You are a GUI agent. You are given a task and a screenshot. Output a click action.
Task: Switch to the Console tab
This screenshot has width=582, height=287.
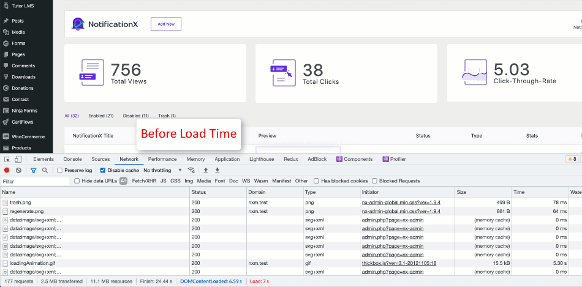[x=72, y=159]
